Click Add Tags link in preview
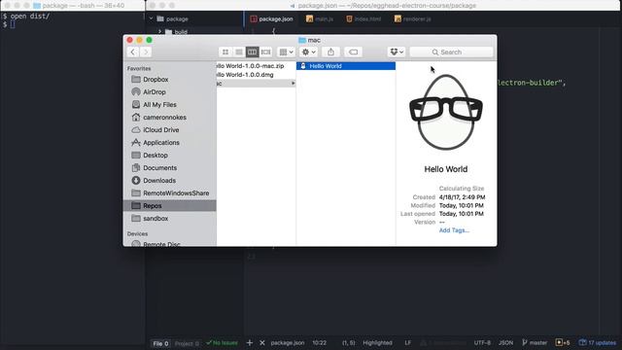Screen dimensions: 622x350 pyautogui.click(x=454, y=230)
